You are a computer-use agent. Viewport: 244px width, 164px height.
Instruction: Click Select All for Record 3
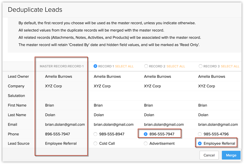(230, 66)
